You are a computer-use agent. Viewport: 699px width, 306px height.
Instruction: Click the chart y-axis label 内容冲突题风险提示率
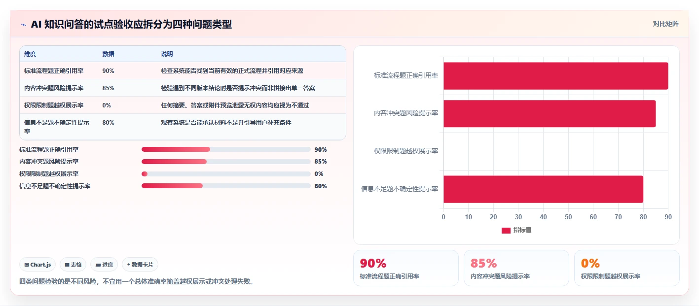(x=406, y=113)
